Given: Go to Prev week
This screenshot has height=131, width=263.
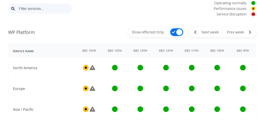Looking at the screenshot, I should click(235, 32).
